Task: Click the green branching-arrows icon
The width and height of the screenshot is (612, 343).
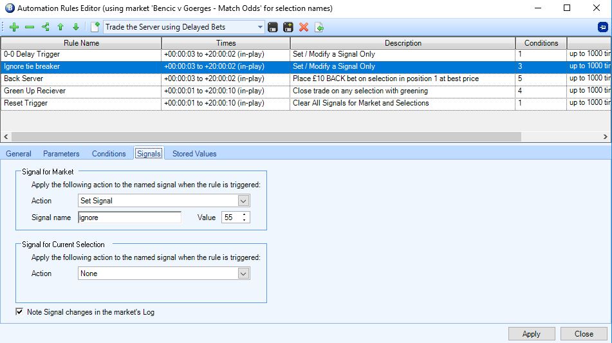Action: tap(45, 27)
